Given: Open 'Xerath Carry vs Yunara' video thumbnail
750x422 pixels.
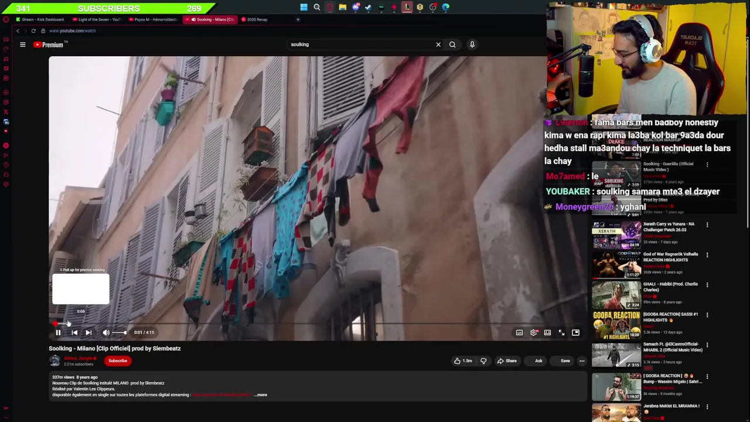Looking at the screenshot, I should tap(616, 235).
